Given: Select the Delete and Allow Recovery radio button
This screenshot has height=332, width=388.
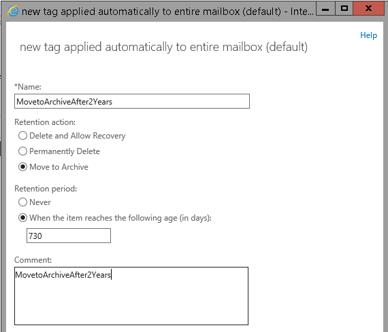Looking at the screenshot, I should [22, 136].
